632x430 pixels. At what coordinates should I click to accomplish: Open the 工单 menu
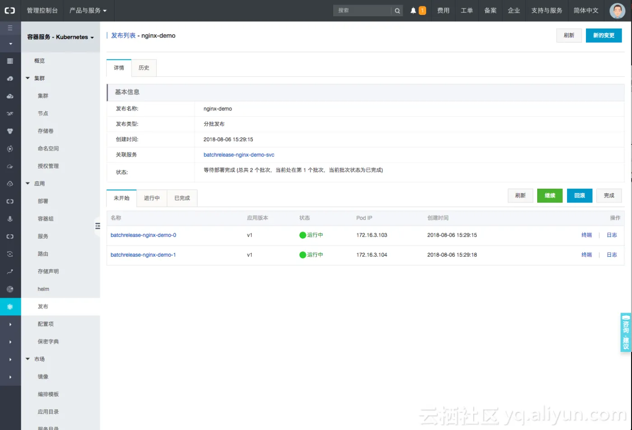click(x=467, y=10)
